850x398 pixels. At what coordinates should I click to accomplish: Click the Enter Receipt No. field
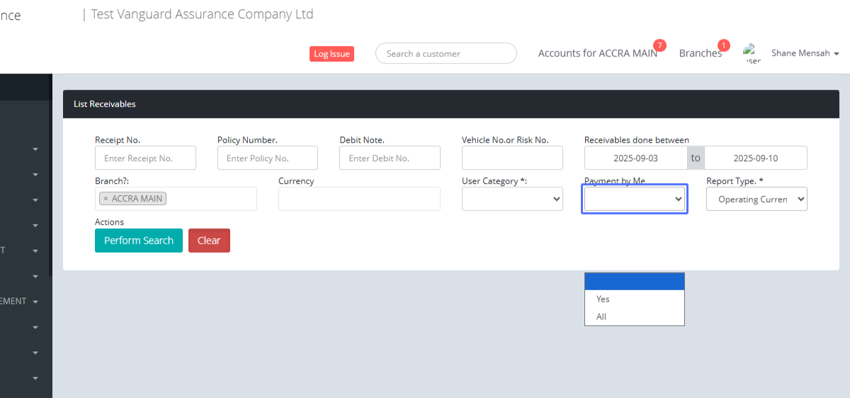tap(145, 158)
